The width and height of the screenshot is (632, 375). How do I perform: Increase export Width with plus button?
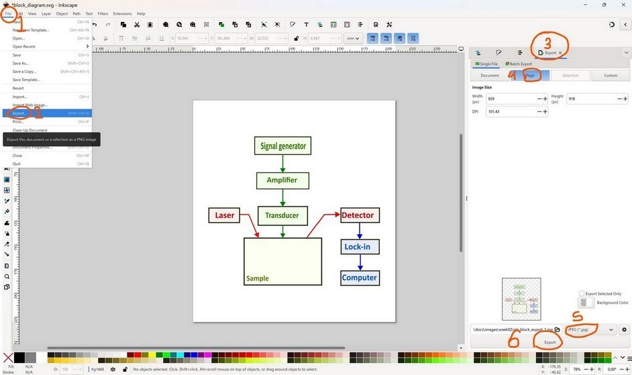[545, 99]
